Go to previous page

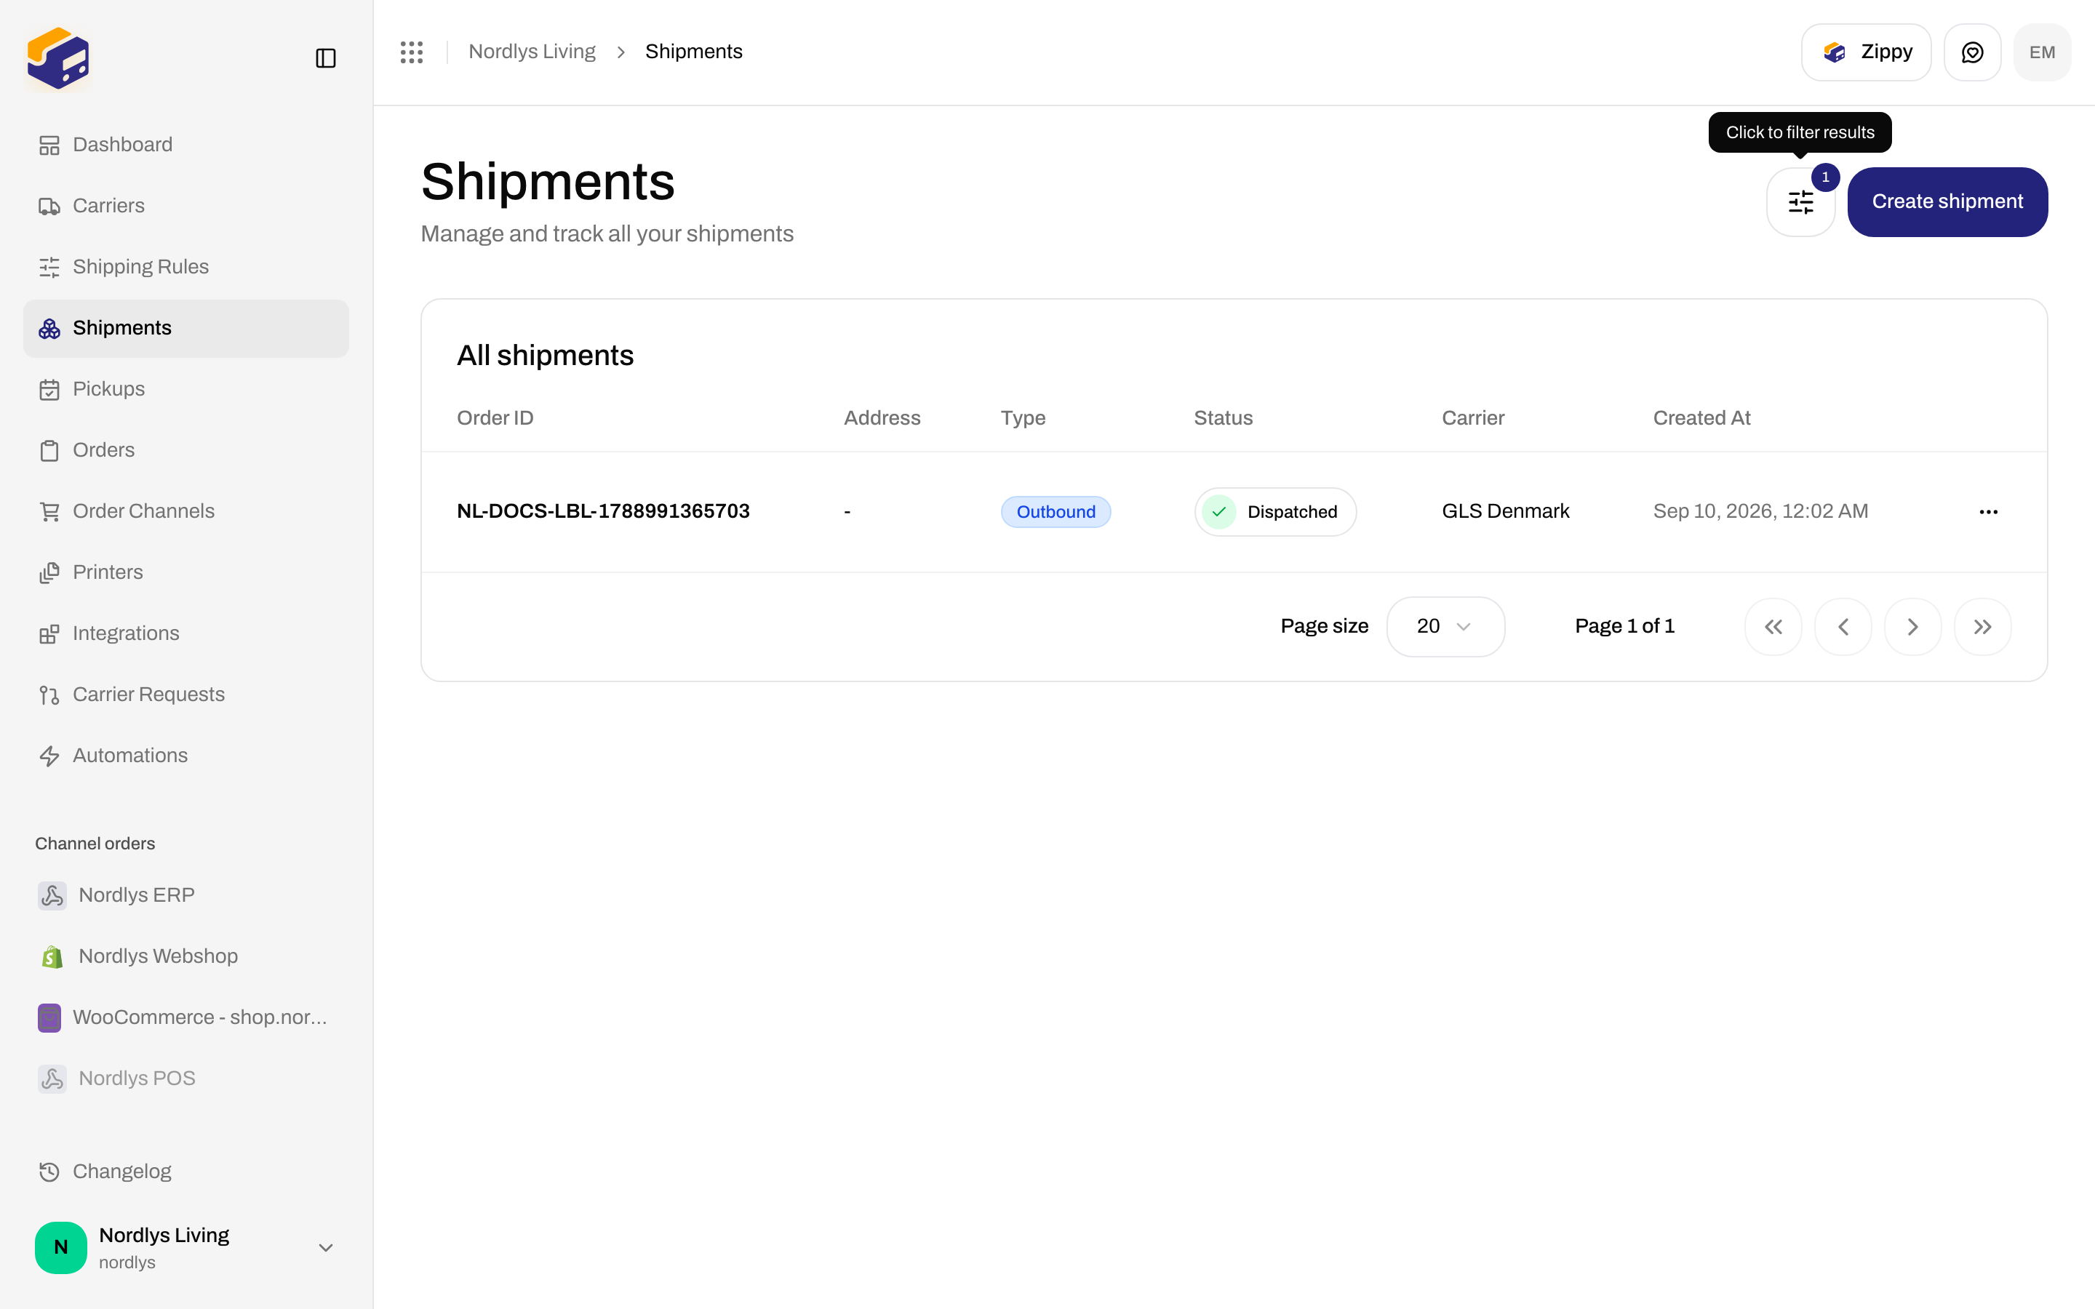coord(1843,626)
